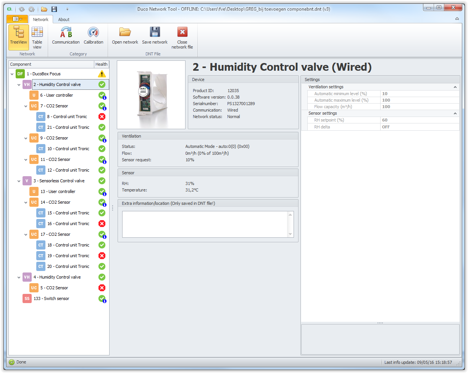Collapse the 4 - Humidity Control valve node
The width and height of the screenshot is (468, 373).
click(19, 277)
